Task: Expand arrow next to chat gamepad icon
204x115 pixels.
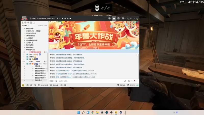Action: 53,81
